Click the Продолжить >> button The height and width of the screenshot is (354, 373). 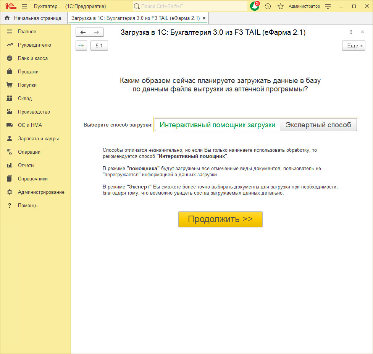220,219
